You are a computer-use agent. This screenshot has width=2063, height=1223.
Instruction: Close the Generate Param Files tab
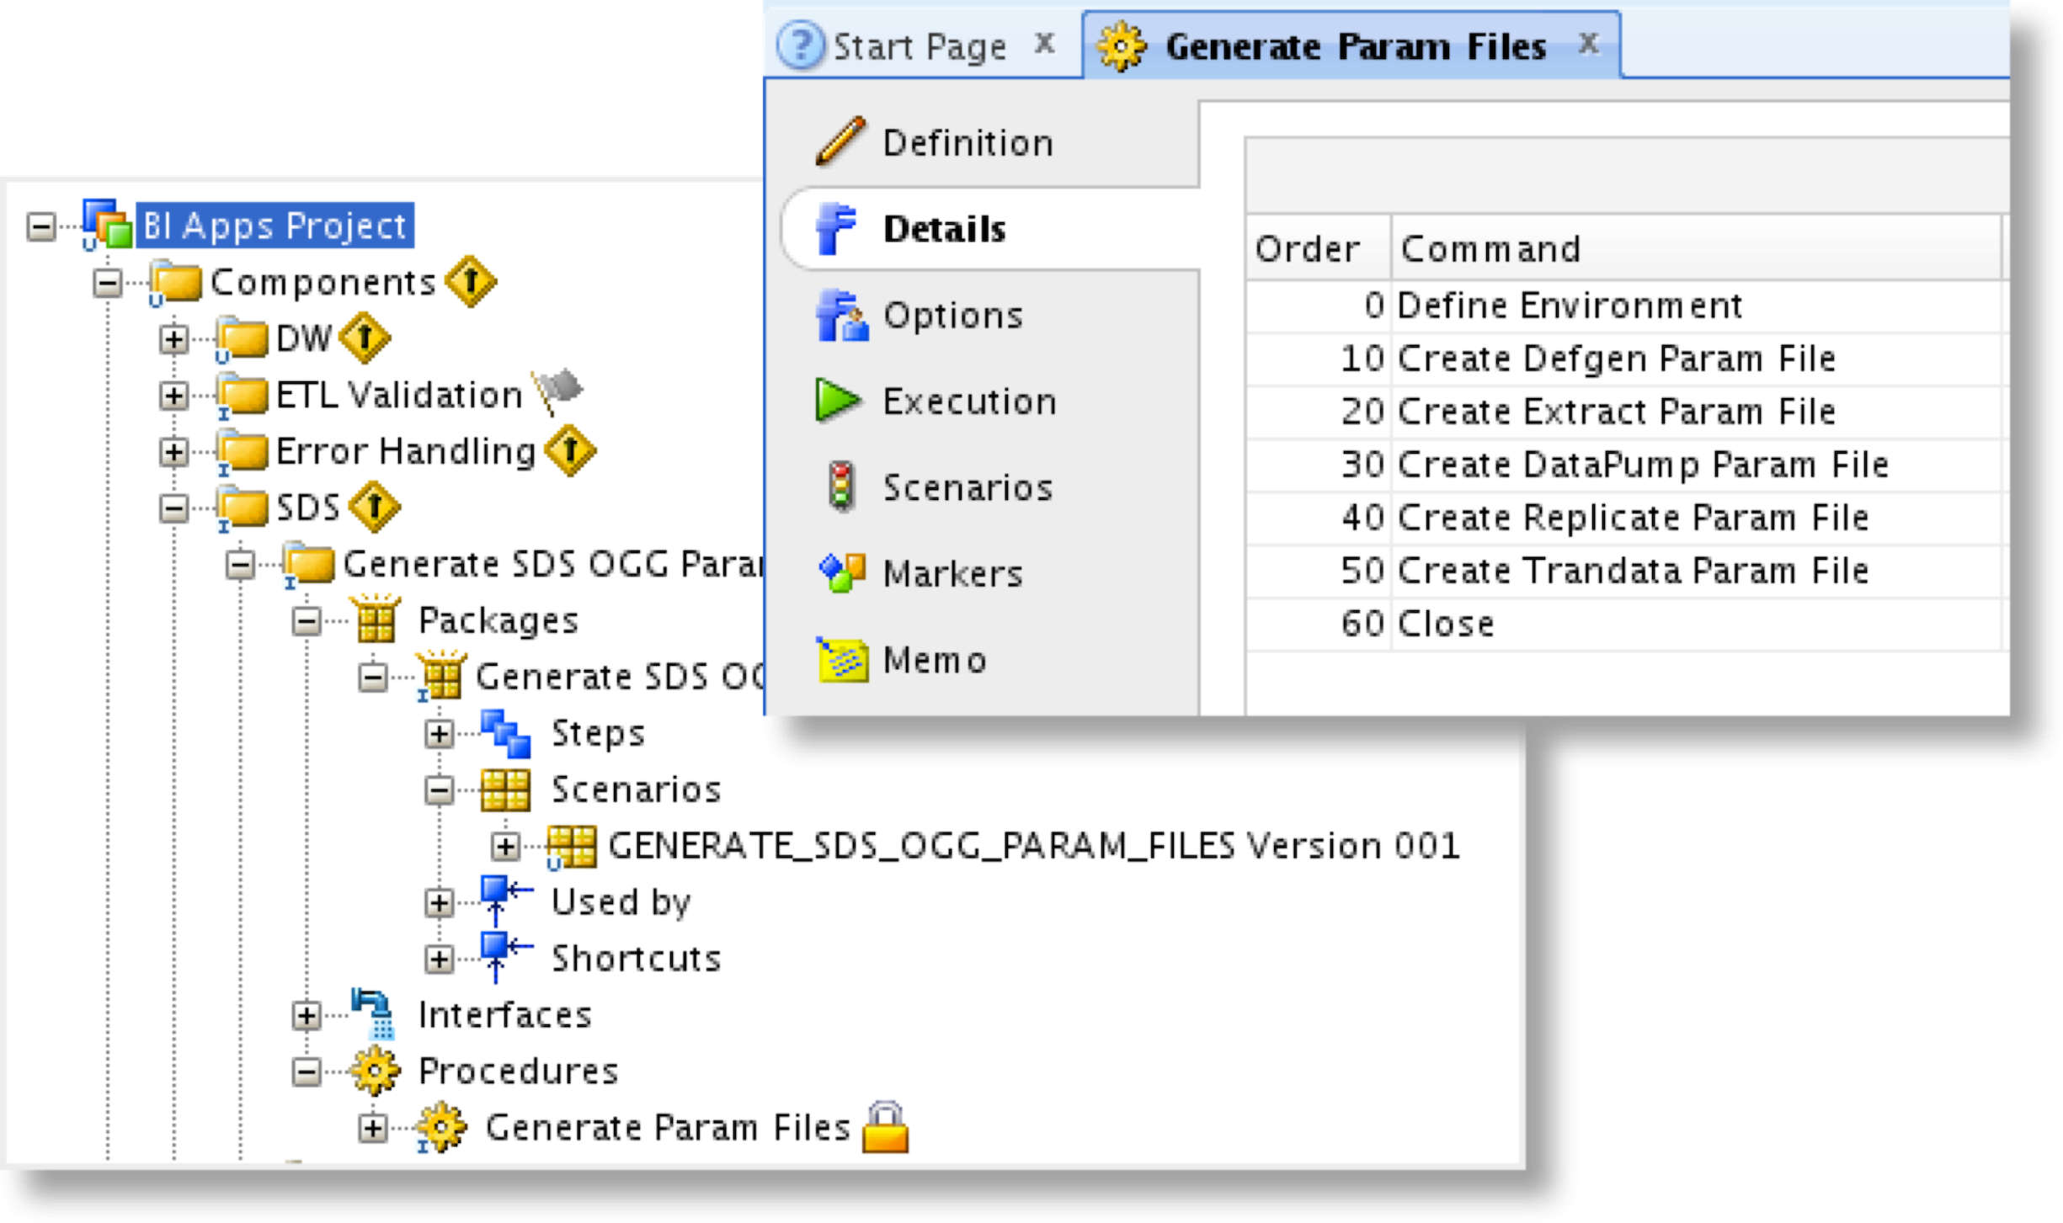pyautogui.click(x=1589, y=43)
